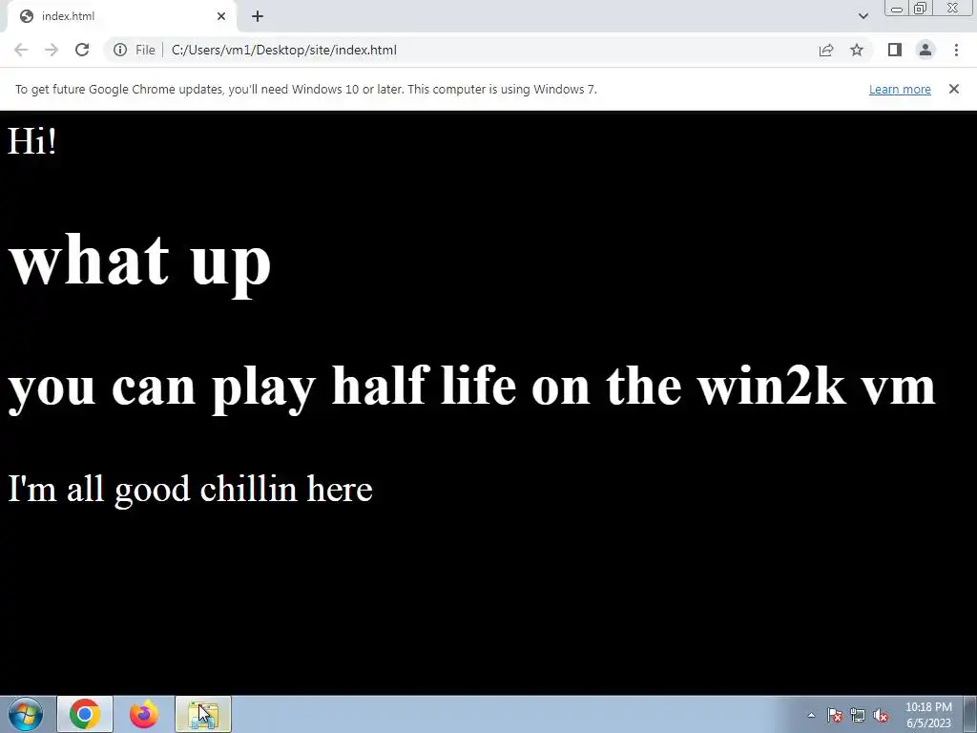Open the Explorer taskbar icon
Image resolution: width=977 pixels, height=733 pixels.
point(203,714)
